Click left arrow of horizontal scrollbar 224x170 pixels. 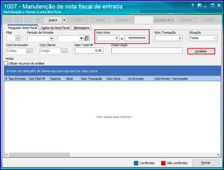pyautogui.click(x=7, y=155)
